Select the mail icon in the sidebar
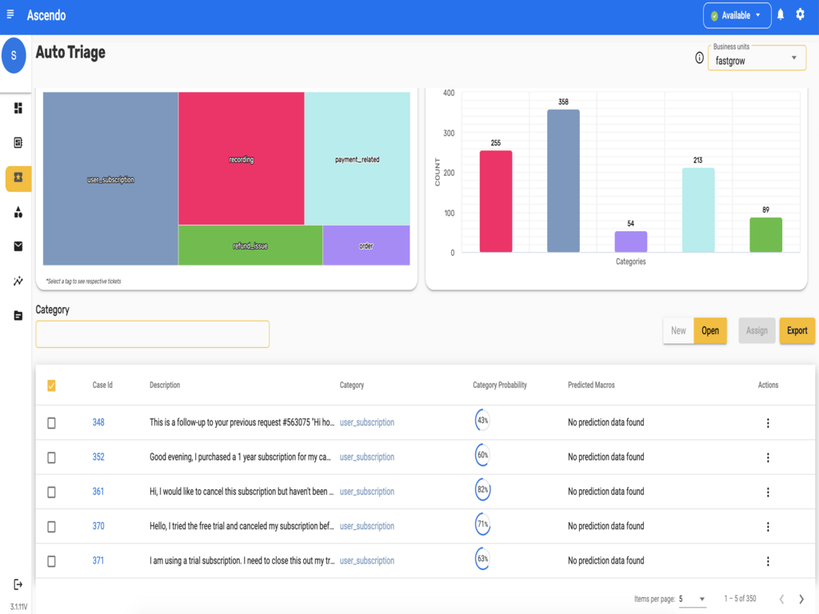The height and width of the screenshot is (614, 819). click(18, 247)
